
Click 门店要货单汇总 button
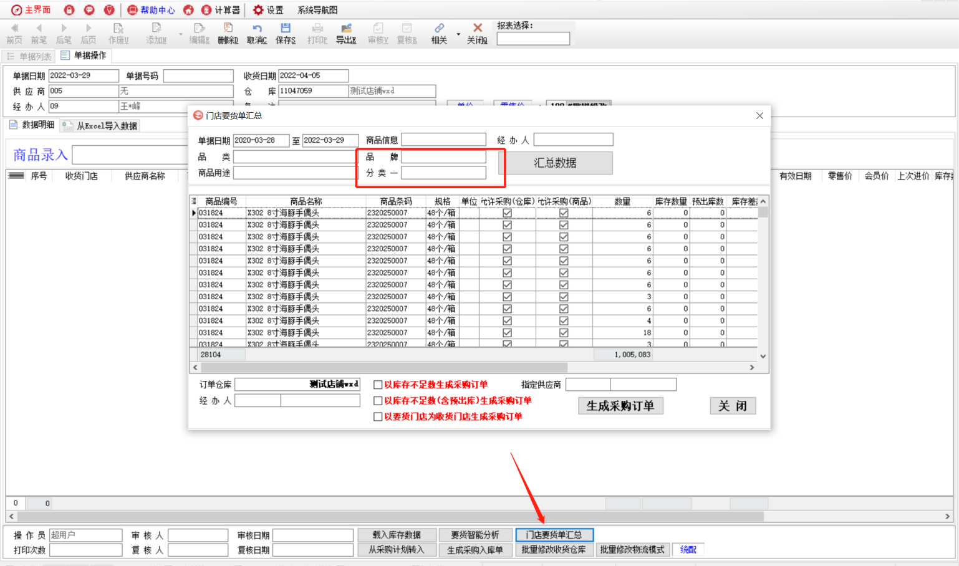click(554, 535)
